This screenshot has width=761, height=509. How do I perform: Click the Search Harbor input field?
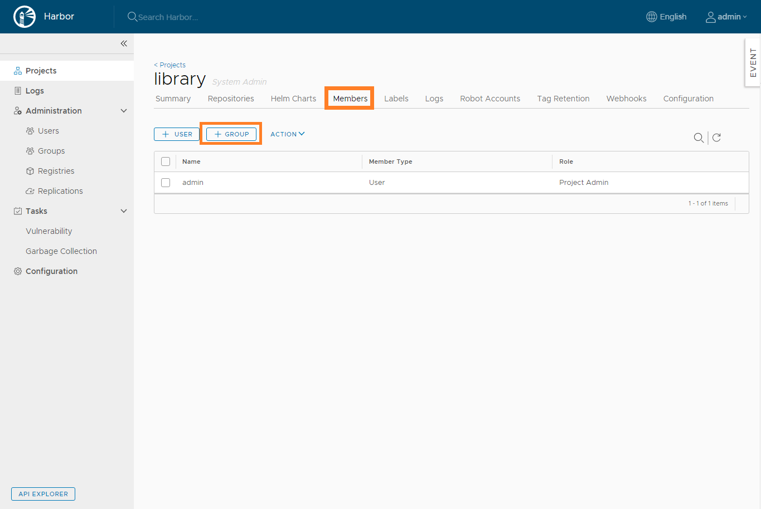pyautogui.click(x=168, y=17)
